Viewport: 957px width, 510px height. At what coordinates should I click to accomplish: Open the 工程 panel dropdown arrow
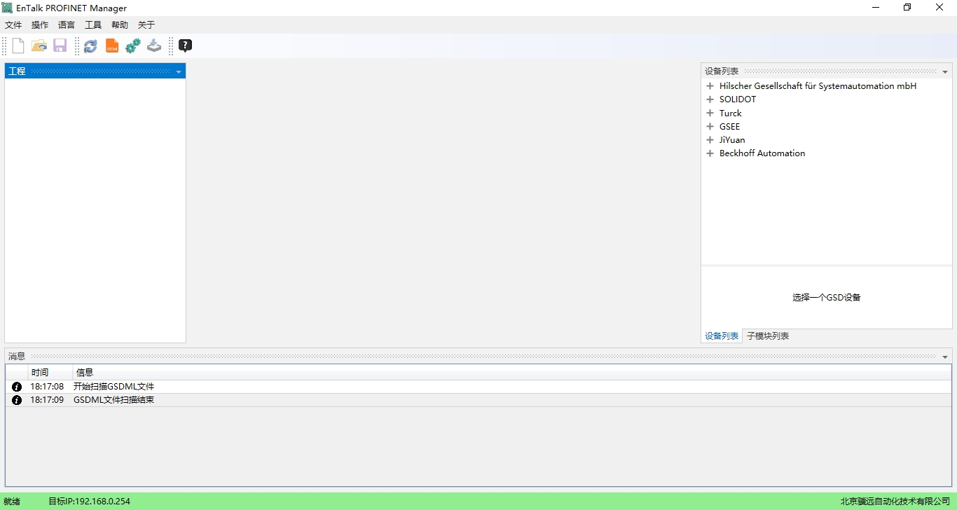click(x=179, y=72)
